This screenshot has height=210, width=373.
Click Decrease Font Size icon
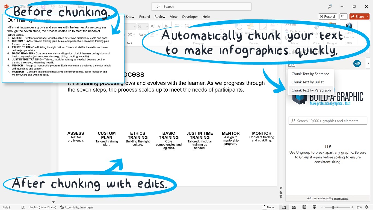pyautogui.click(x=160, y=27)
